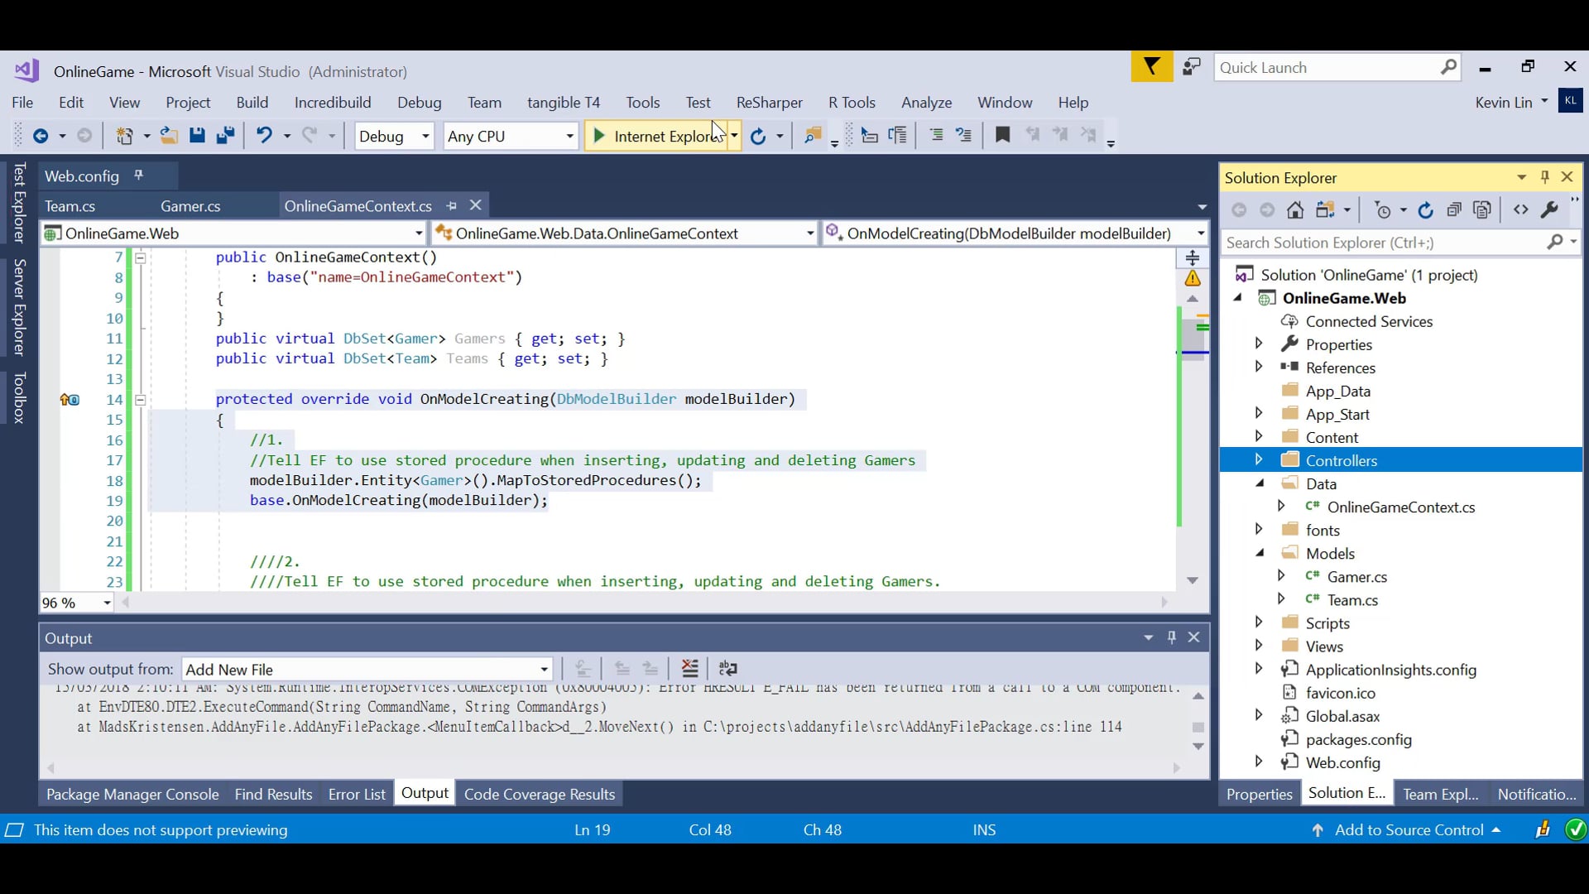1589x894 pixels.
Task: Open Error List panel
Action: pyautogui.click(x=356, y=792)
